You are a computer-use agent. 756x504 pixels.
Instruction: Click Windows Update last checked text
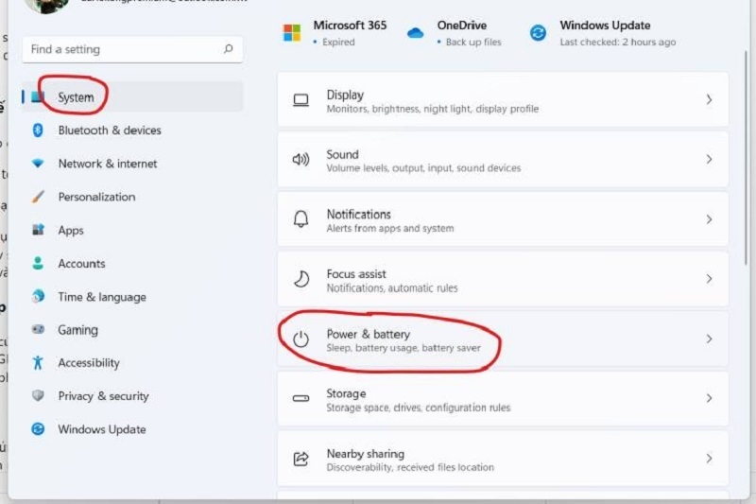(x=618, y=42)
